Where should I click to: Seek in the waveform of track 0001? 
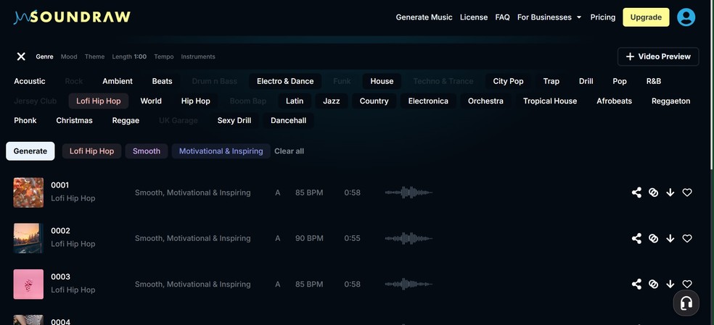tap(409, 193)
